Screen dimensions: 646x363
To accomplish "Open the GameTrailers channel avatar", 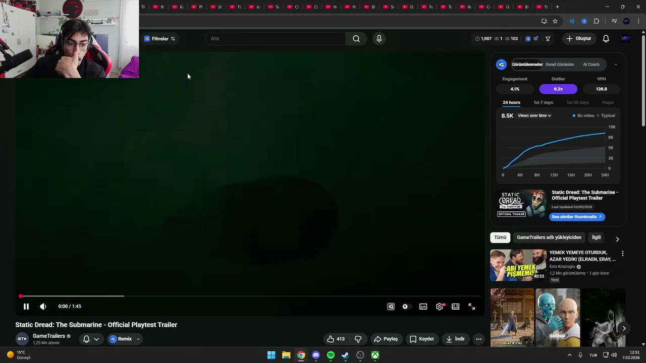I will (22, 339).
